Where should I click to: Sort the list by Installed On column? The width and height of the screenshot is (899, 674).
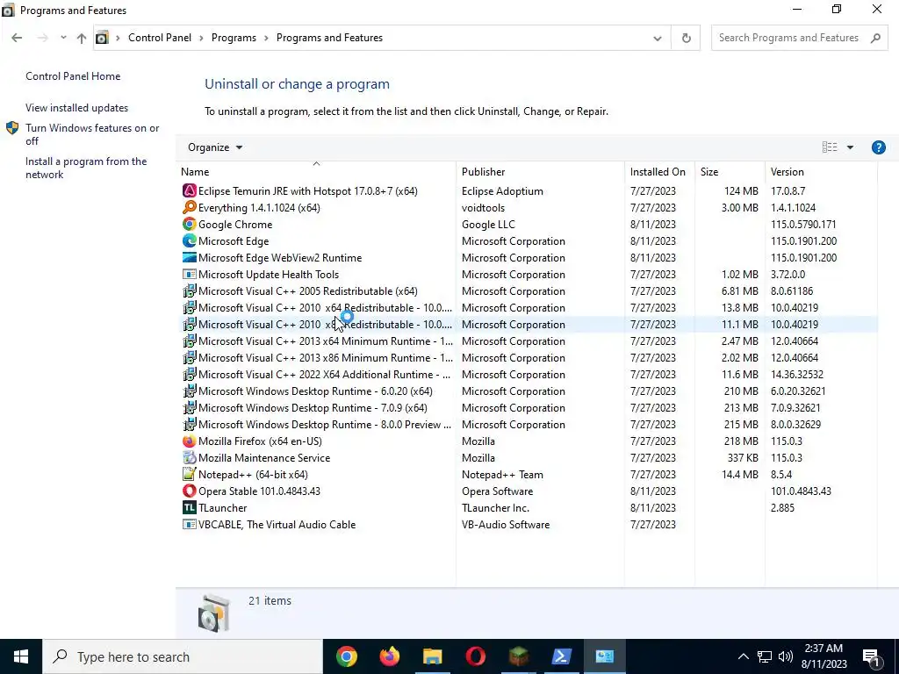[x=658, y=171]
